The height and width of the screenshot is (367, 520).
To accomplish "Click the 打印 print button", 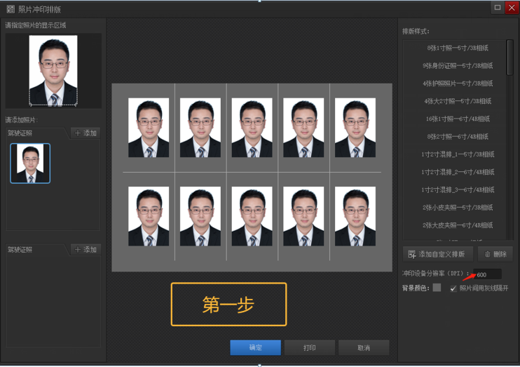I will pos(309,347).
